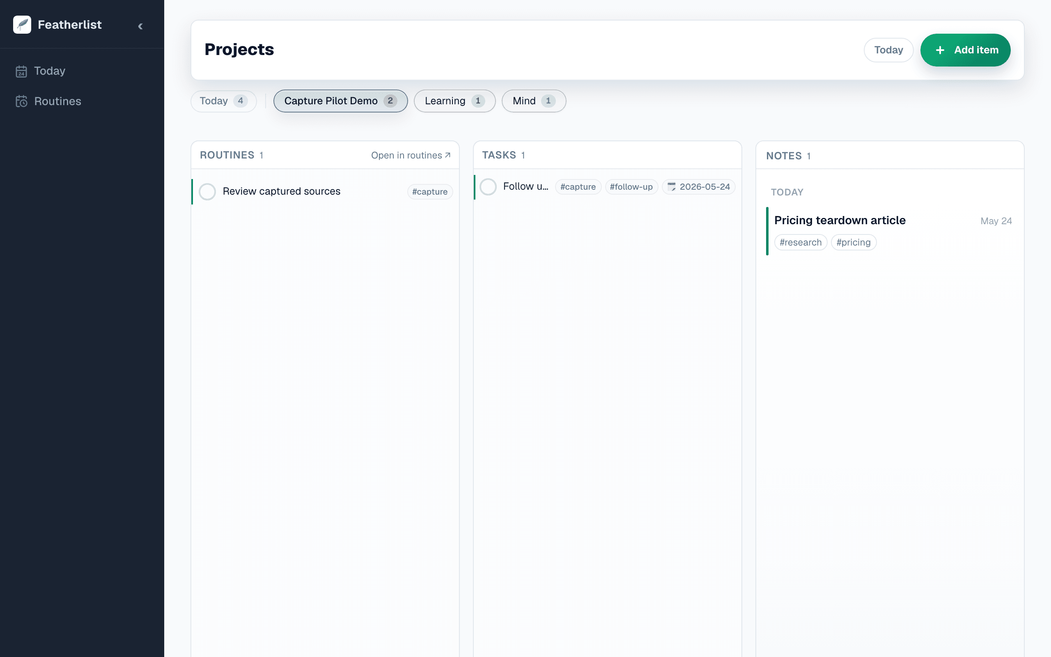Click the Featherlist app name

pos(69,25)
